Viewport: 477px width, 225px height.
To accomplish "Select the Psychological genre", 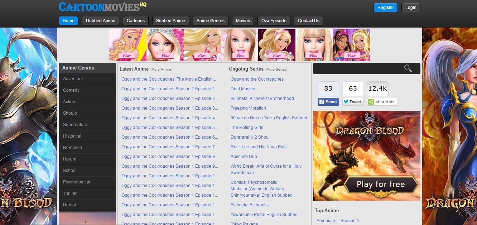I will (x=87, y=182).
